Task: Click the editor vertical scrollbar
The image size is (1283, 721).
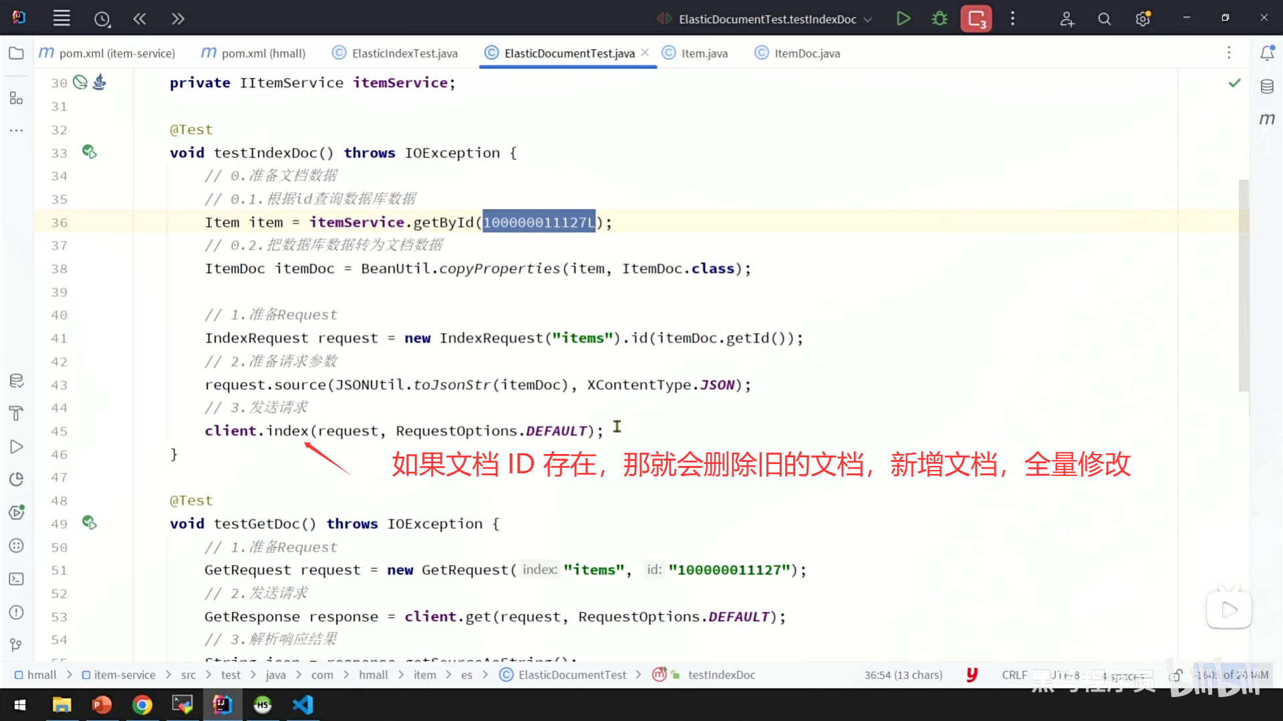Action: coord(1243,286)
